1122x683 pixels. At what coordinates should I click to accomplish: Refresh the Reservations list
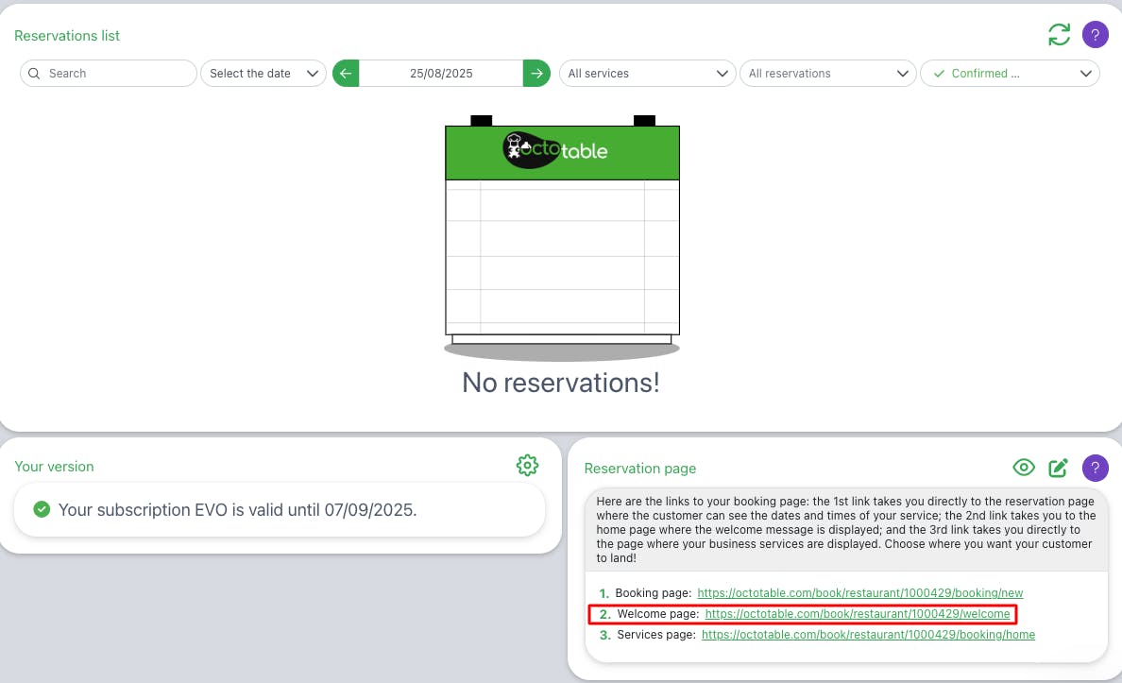1059,34
